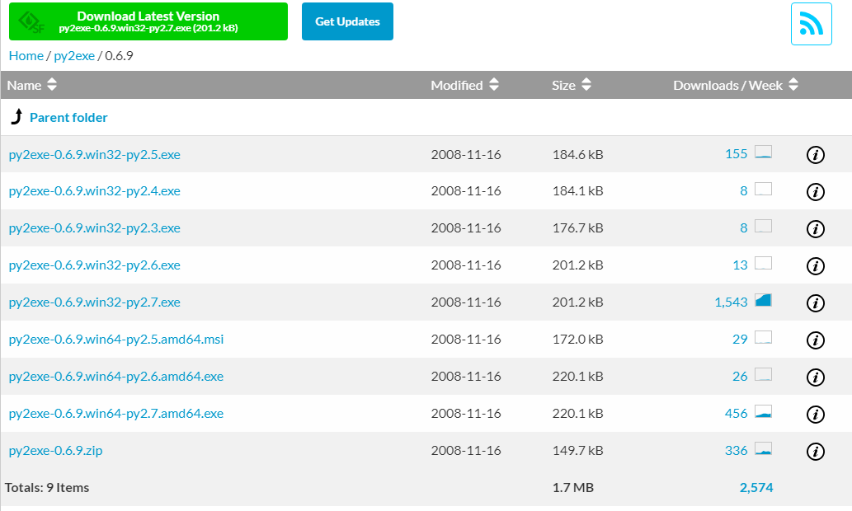The height and width of the screenshot is (511, 852).
Task: Click info icon for py2exe-0.6.9.win32-py2.5.exe
Action: (815, 155)
